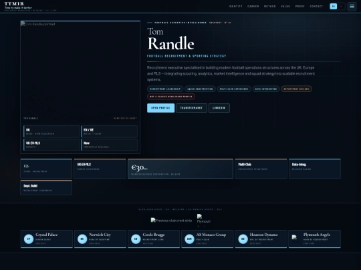
Task: Click the Data-Integ. stat card
Action: coord(315,169)
